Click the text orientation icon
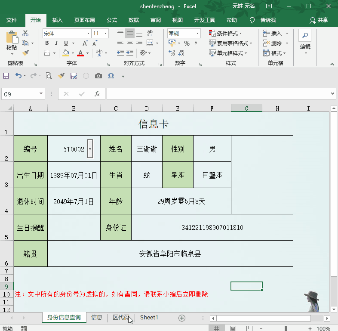Image resolution: width=338 pixels, height=331 pixels. 143,53
